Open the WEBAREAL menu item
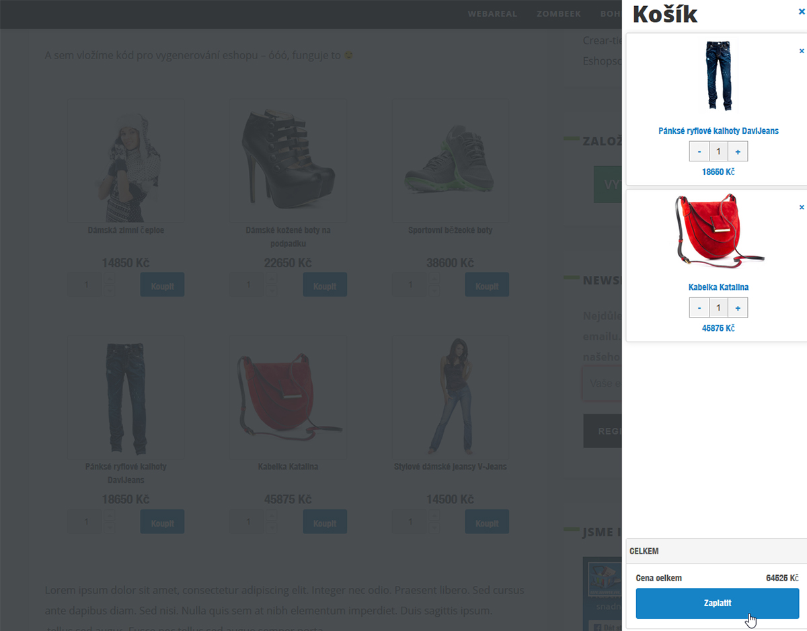This screenshot has height=631, width=807. point(494,14)
